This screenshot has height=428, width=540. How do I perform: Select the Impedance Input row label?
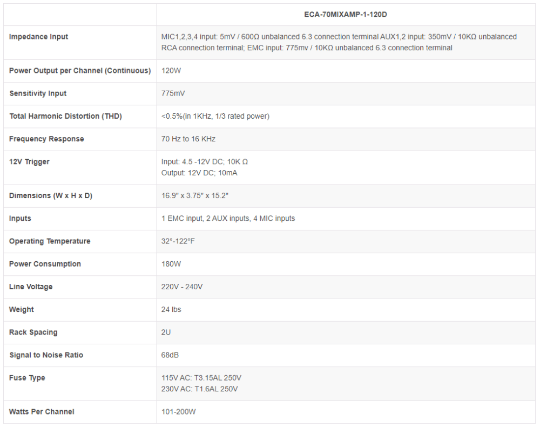tap(38, 37)
